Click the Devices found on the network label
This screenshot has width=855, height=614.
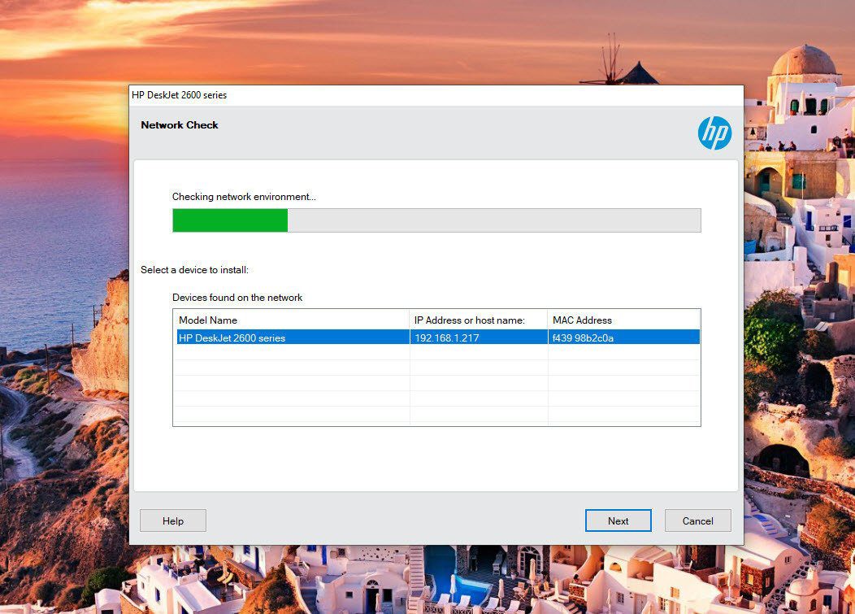pyautogui.click(x=237, y=298)
